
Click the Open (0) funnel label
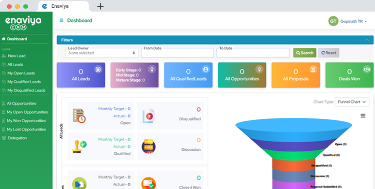pyautogui.click(x=341, y=144)
